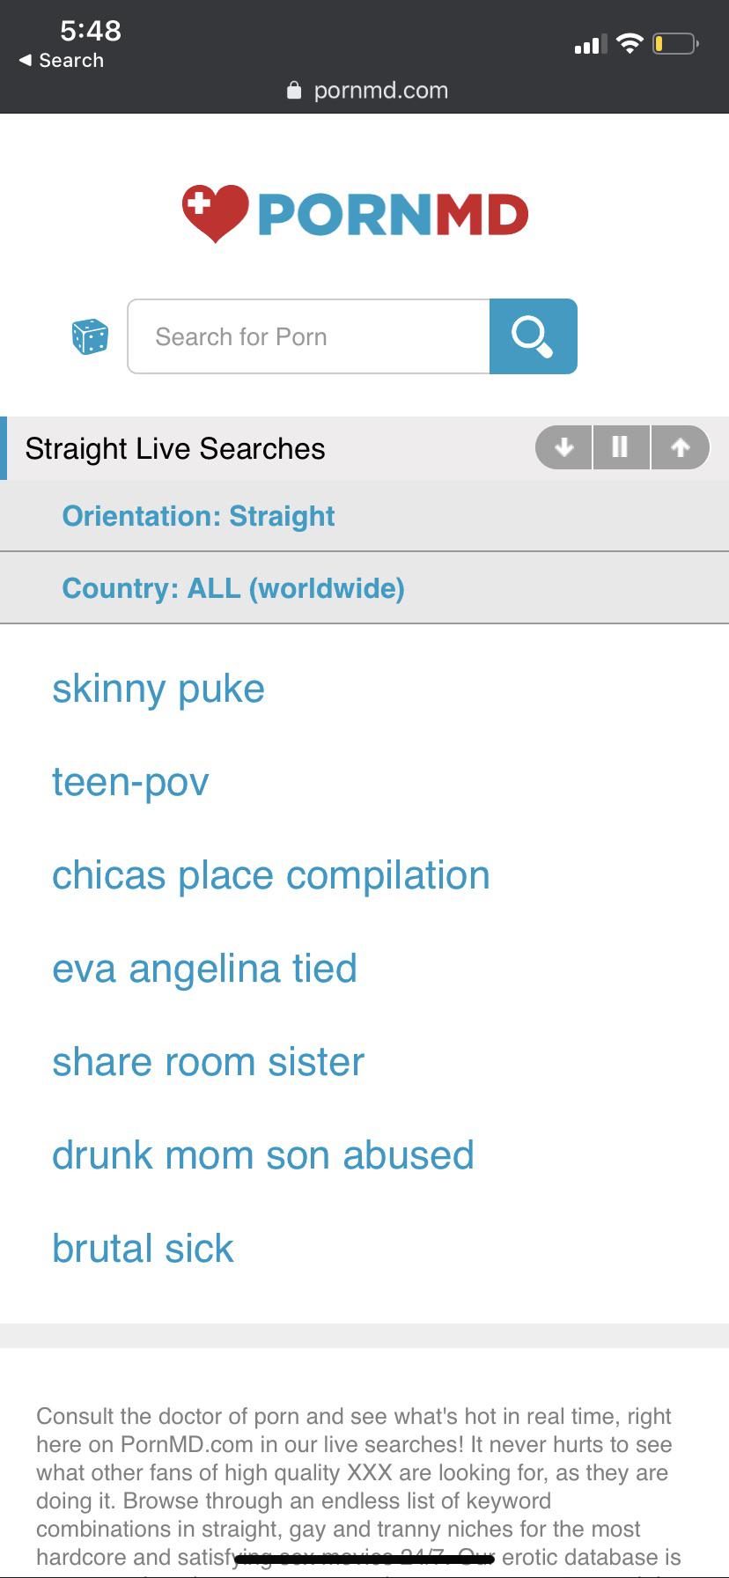Toggle upward scrolling of live searches
The height and width of the screenshot is (1578, 729).
[x=680, y=447]
